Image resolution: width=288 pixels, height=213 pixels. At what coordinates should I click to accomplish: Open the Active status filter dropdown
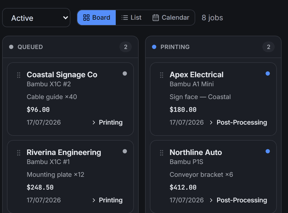coord(36,18)
